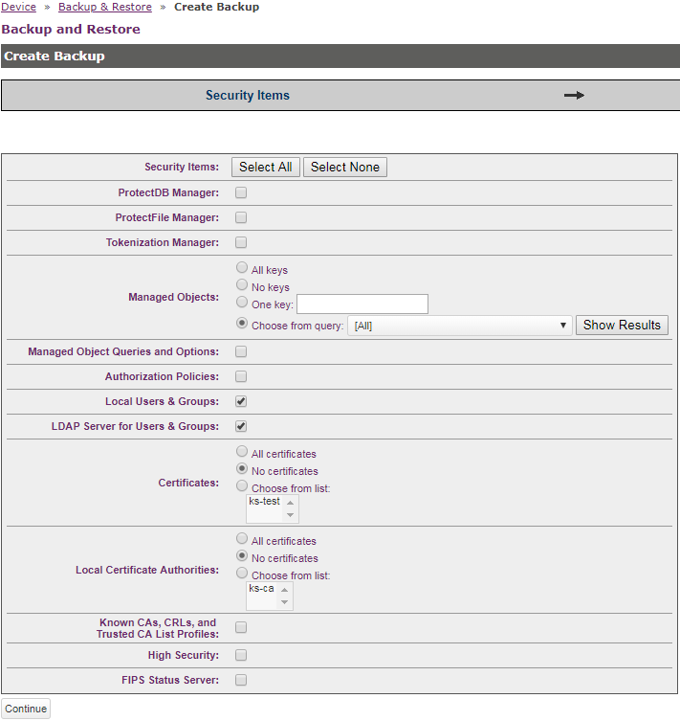Enable the High Security checkbox

(x=241, y=655)
